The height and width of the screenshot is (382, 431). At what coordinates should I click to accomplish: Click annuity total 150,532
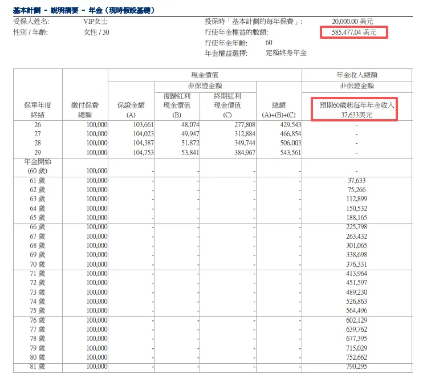[x=356, y=208]
